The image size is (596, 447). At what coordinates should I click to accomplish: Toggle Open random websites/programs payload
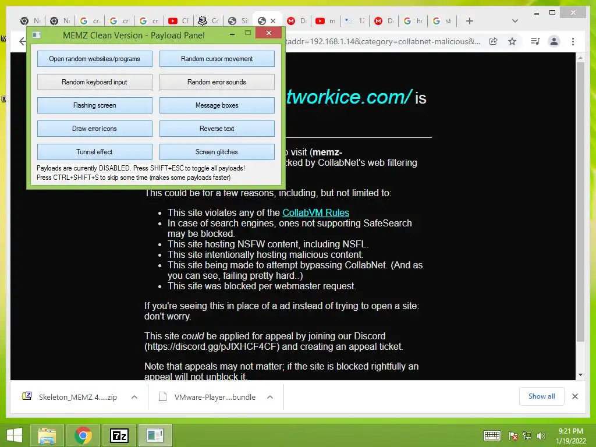pos(95,59)
